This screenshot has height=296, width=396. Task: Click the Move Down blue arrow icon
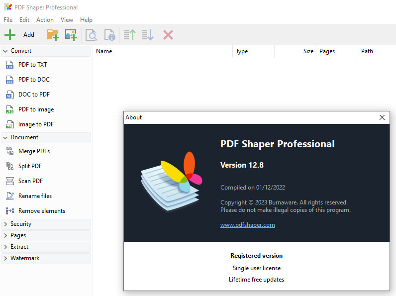pos(147,35)
